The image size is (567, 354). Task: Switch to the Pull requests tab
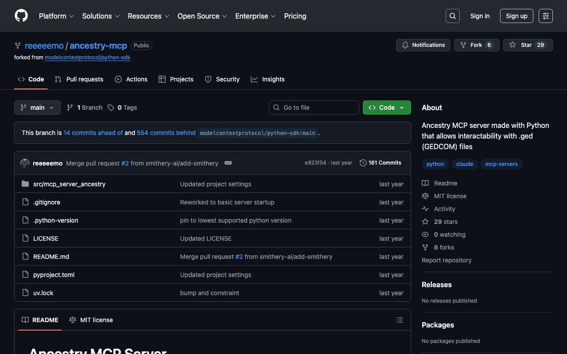(79, 79)
